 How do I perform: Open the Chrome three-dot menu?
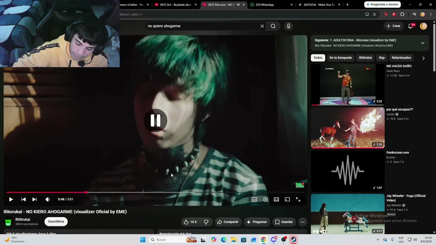click(x=431, y=14)
